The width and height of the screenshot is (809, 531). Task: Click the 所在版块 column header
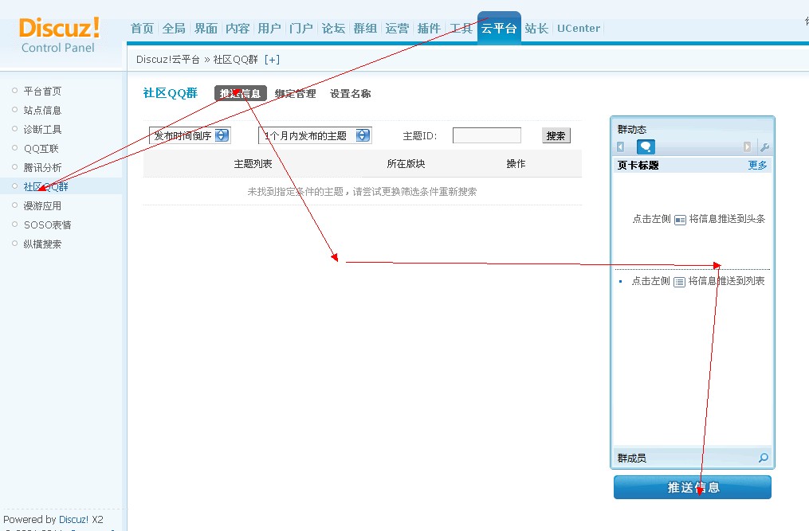pos(406,163)
